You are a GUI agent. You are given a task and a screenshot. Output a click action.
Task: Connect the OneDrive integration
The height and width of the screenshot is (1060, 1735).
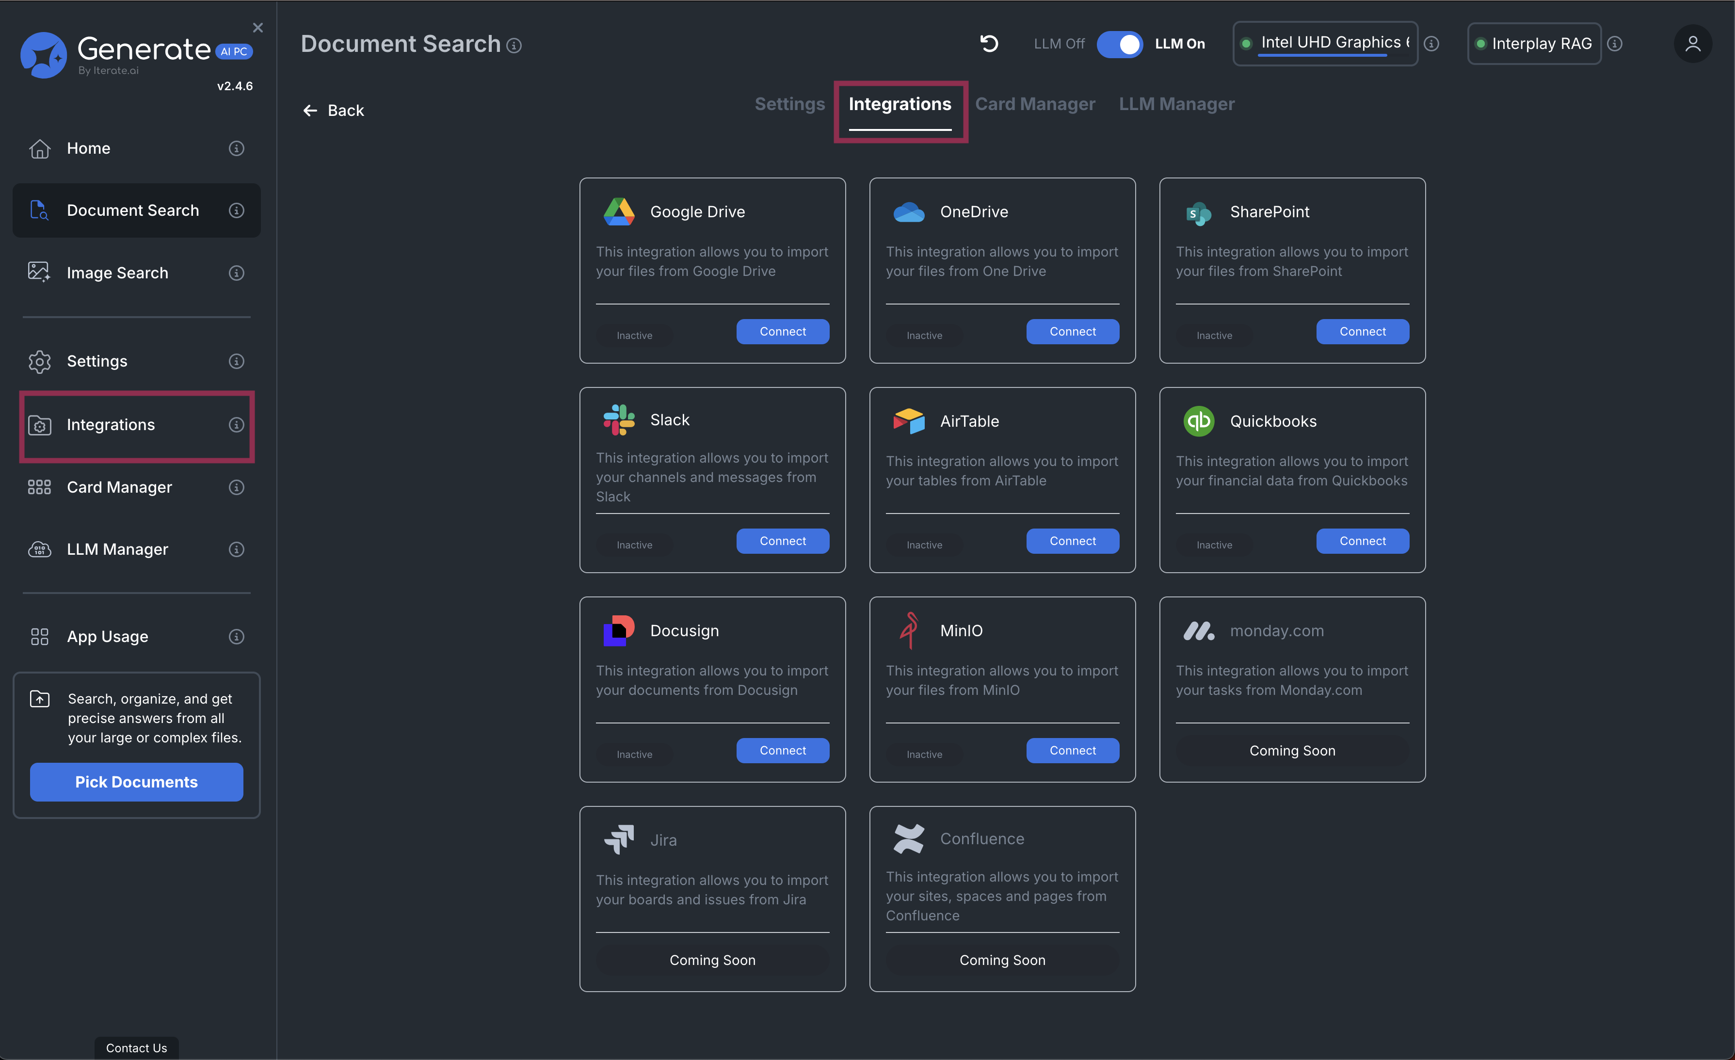1073,332
